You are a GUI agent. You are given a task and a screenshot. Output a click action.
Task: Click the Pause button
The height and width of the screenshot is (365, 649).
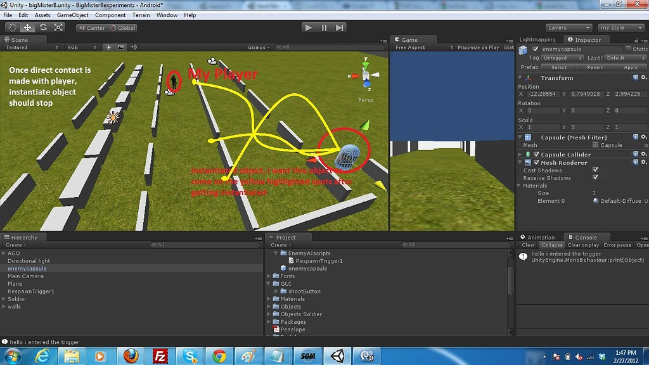(x=323, y=27)
